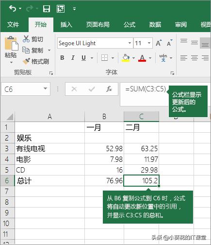The width and height of the screenshot is (211, 245).
Task: Toggle underline formatting
Action: pos(84,58)
